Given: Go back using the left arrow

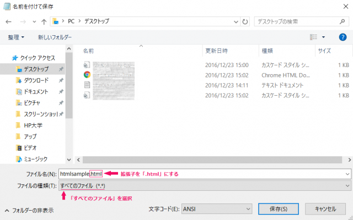Looking at the screenshot, I should pos(9,22).
